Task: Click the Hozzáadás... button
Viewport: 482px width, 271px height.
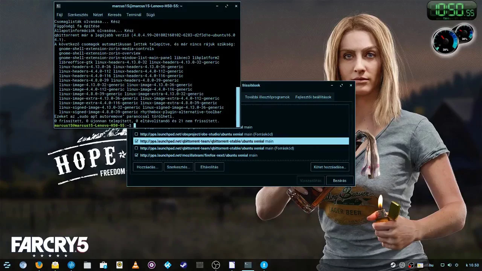Action: [148, 167]
